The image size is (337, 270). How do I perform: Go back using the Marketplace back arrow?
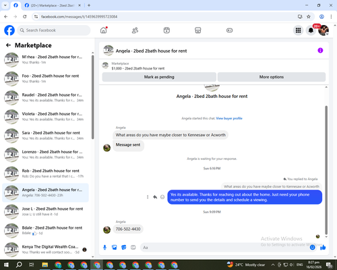8,45
